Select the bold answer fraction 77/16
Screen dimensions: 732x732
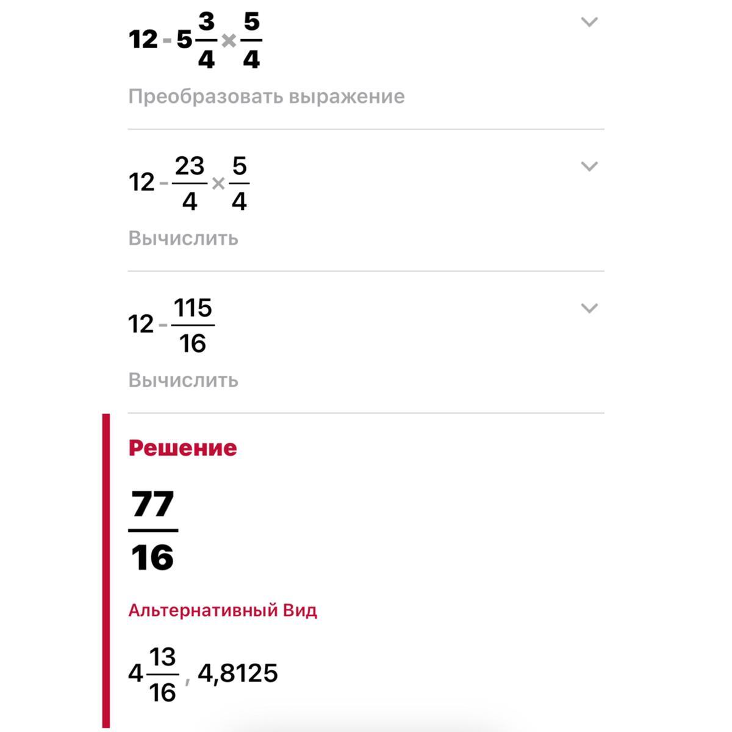(153, 531)
